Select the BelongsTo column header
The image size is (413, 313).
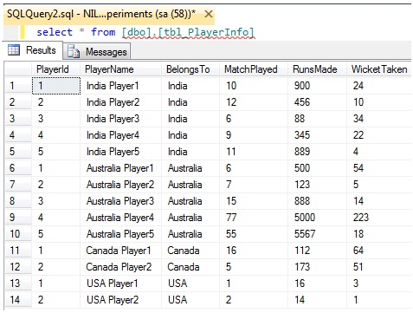190,69
